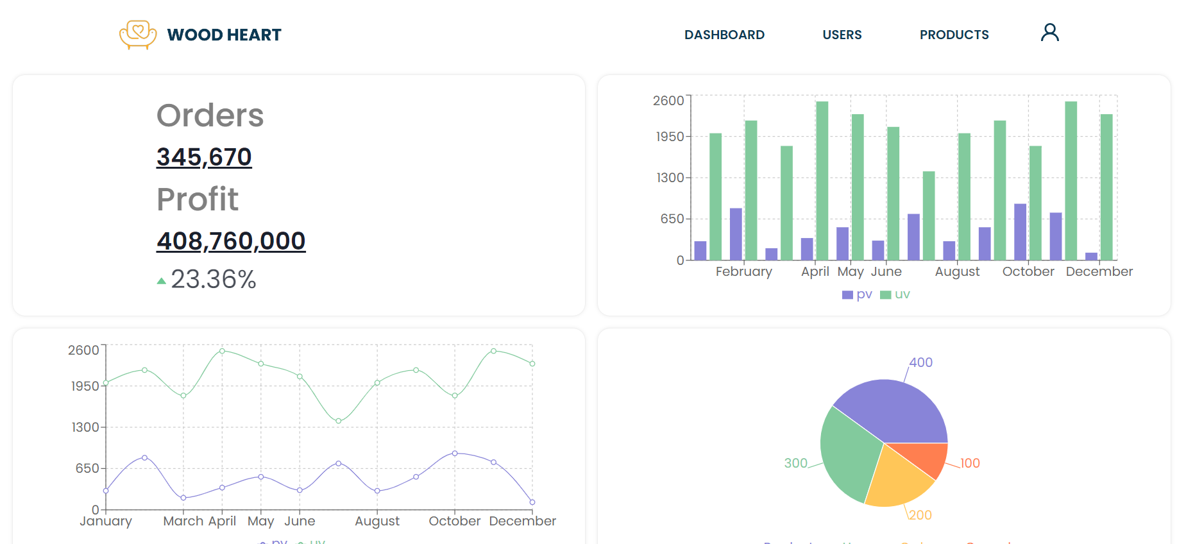Image resolution: width=1186 pixels, height=544 pixels.
Task: Click the 400 label on the pie chart
Action: pyautogui.click(x=921, y=362)
